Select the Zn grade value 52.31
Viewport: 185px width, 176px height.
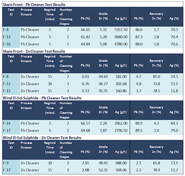pos(103,170)
